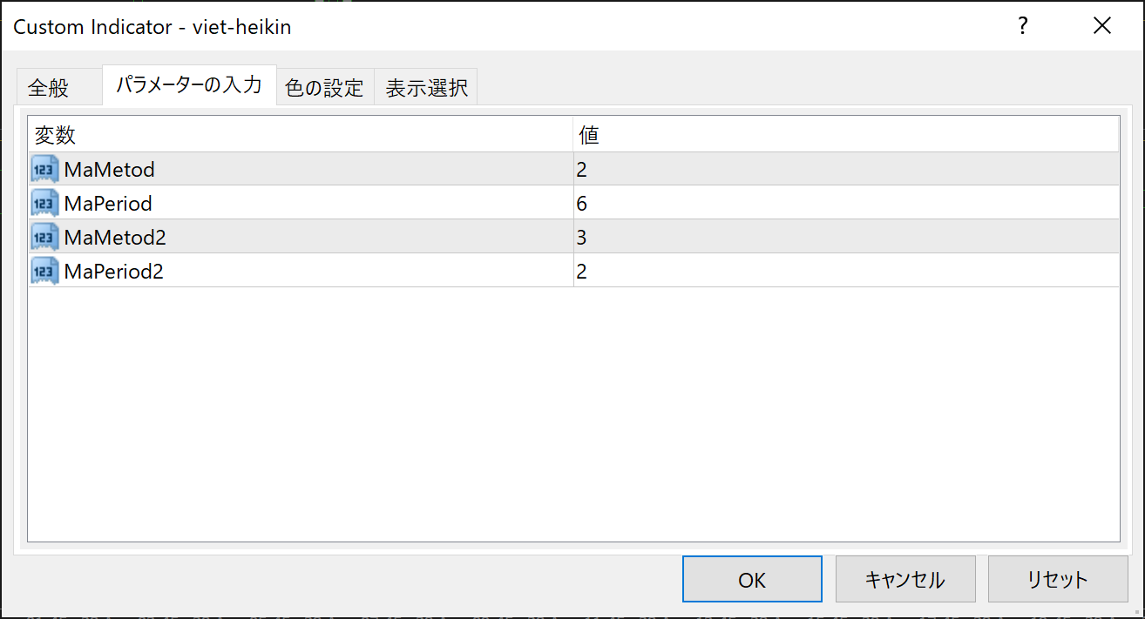Edit the MaMetod2 value of 3
Screen dimensions: 1145x619
845,237
